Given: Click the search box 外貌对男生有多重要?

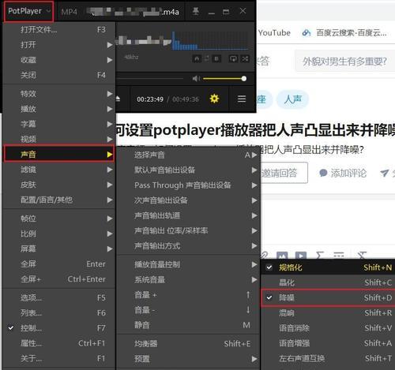Looking at the screenshot, I should point(344,62).
